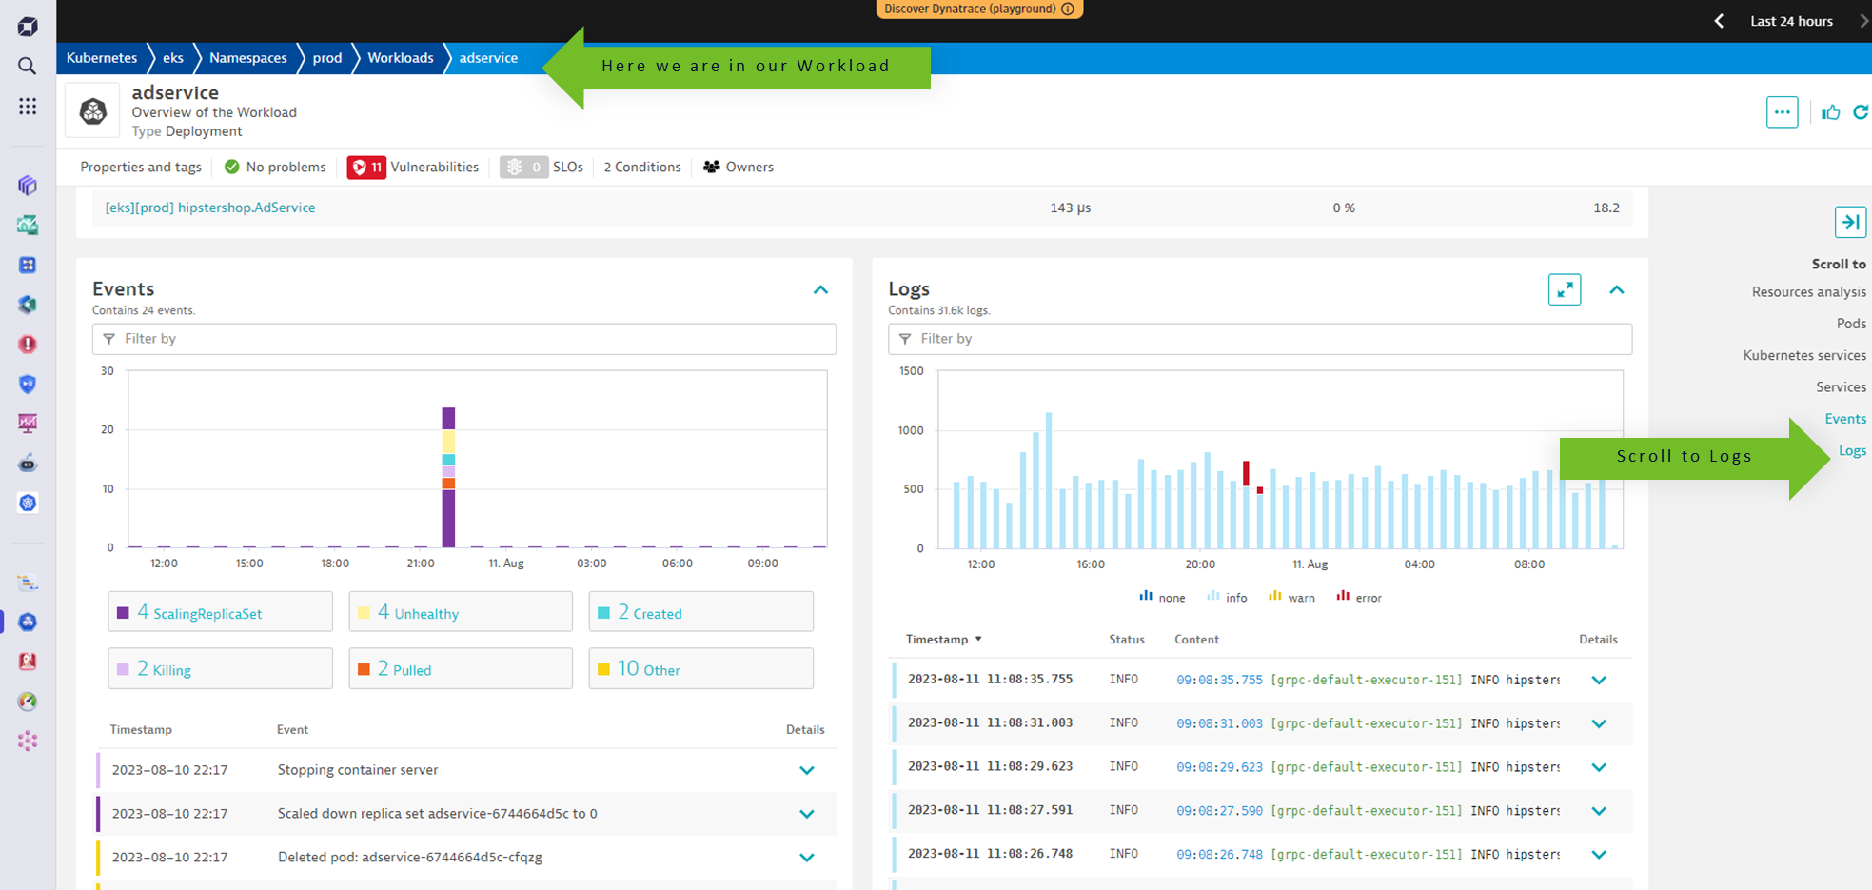This screenshot has height=890, width=1872.
Task: Open prod breadcrumb
Action: pos(327,58)
